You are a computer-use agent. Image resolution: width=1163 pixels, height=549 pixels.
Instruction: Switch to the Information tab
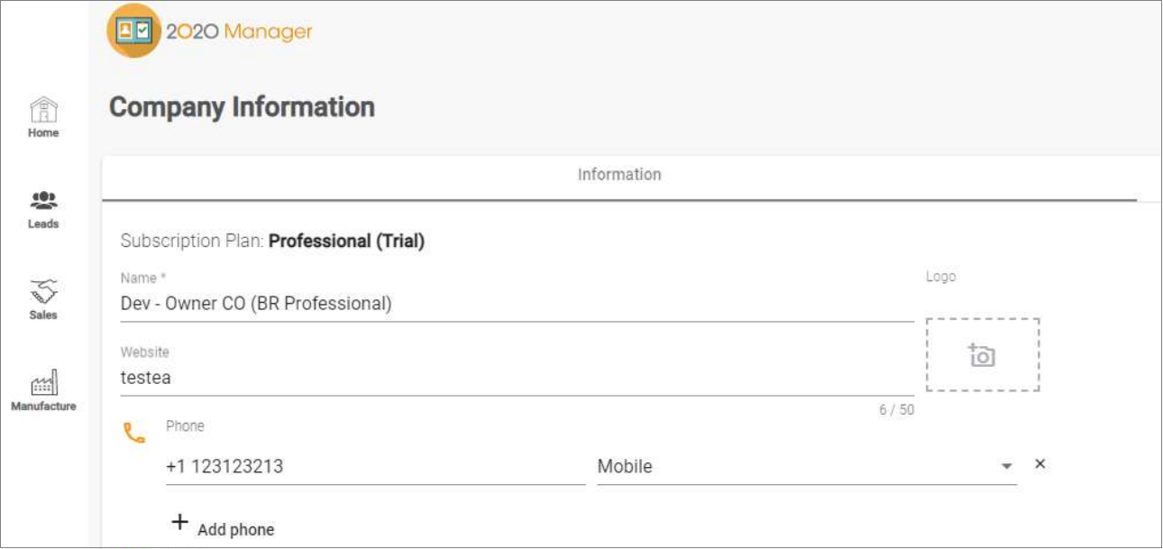point(619,175)
